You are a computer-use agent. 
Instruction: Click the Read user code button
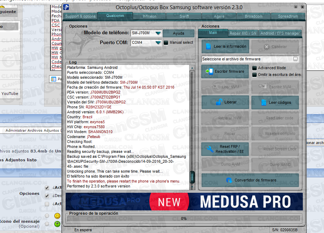[275, 118]
